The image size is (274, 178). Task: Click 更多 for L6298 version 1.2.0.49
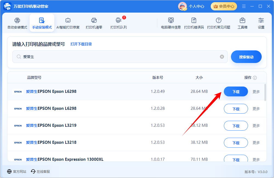pyautogui.click(x=256, y=92)
